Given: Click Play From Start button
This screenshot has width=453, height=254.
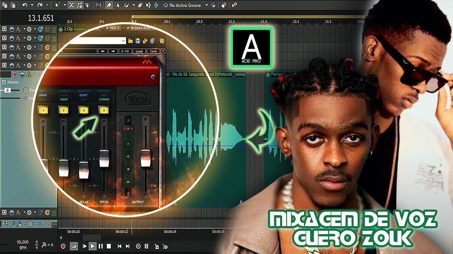Looking at the screenshot, I should (x=84, y=246).
